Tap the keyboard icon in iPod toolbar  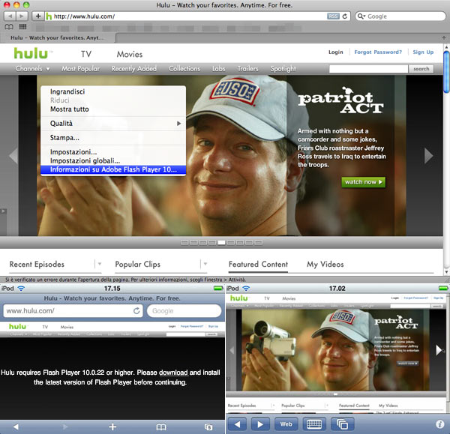coord(314,424)
